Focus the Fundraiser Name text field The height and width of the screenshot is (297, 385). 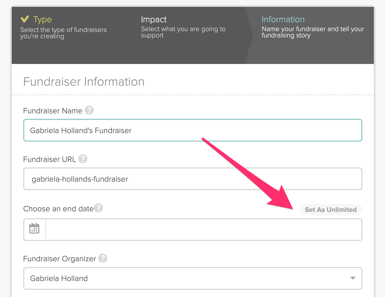[x=192, y=131]
